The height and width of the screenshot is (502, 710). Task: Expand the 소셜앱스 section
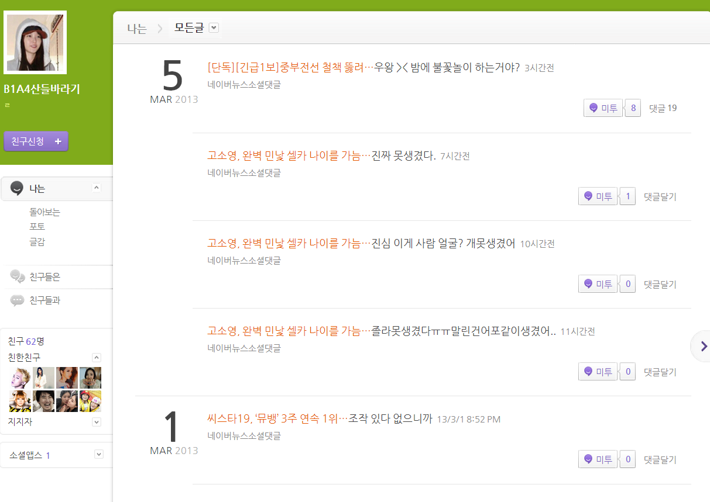(x=99, y=454)
